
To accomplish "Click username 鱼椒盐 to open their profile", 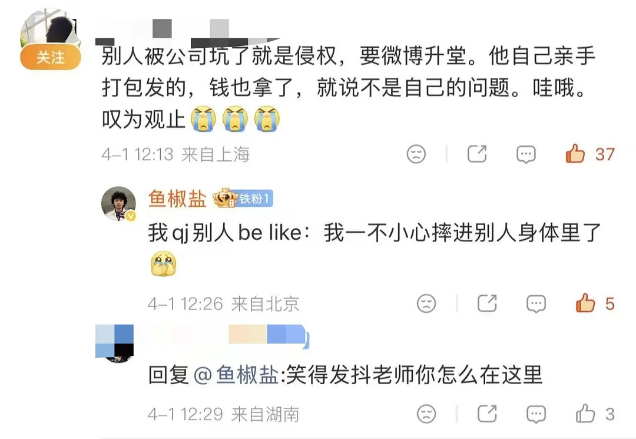I will click(x=177, y=200).
